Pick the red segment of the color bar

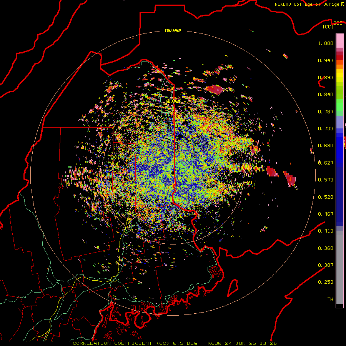pos(339,58)
